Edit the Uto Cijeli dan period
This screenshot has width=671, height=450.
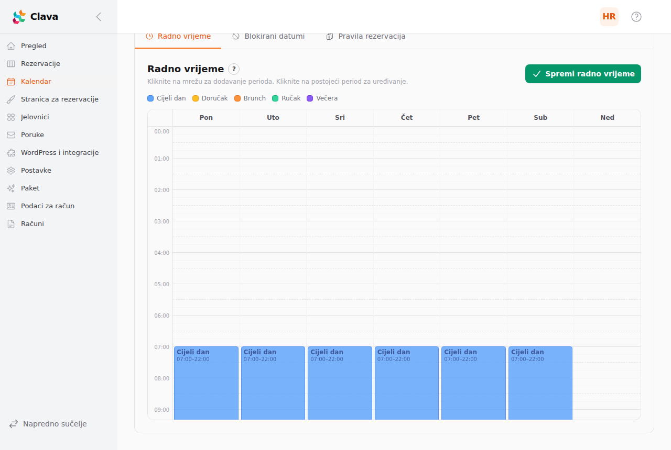pos(273,383)
